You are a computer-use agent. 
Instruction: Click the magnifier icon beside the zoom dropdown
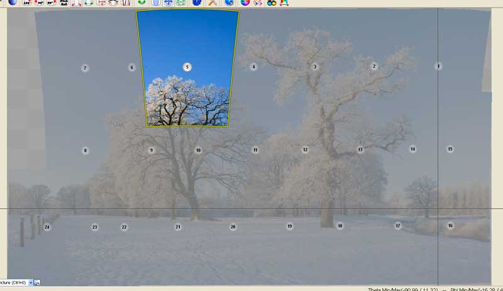click(37, 283)
